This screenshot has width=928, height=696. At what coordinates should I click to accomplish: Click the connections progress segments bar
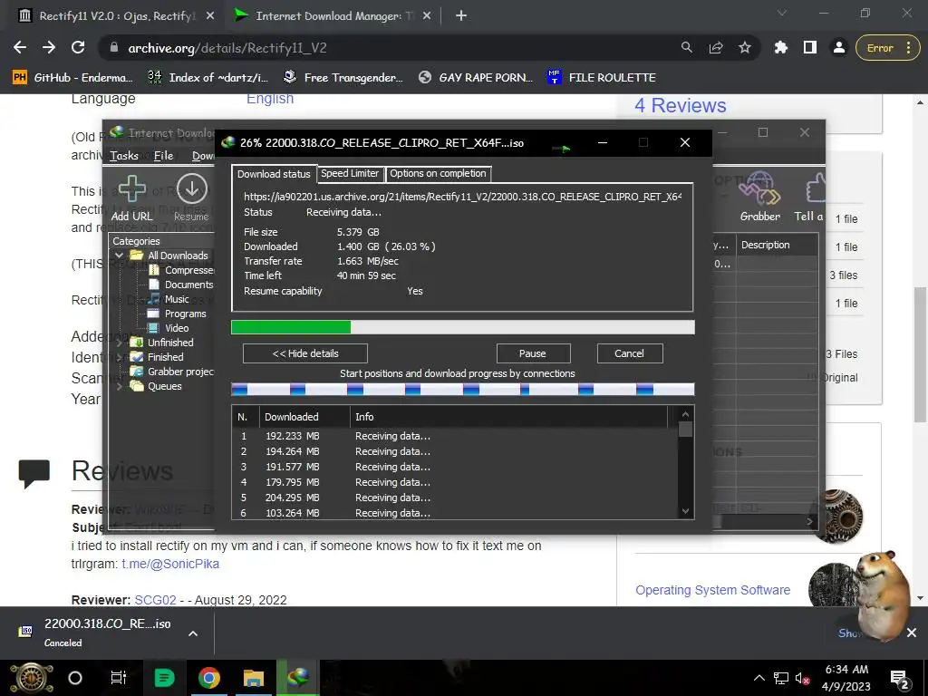[x=463, y=390]
